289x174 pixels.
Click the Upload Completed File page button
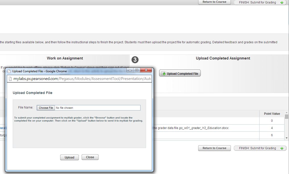180,73
